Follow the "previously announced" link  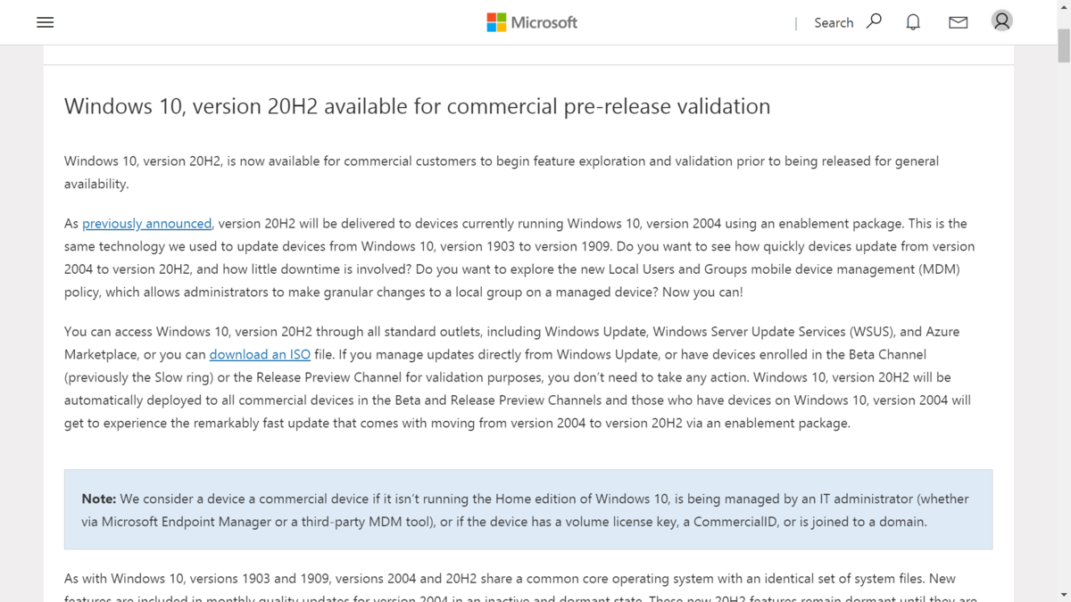pyautogui.click(x=147, y=223)
